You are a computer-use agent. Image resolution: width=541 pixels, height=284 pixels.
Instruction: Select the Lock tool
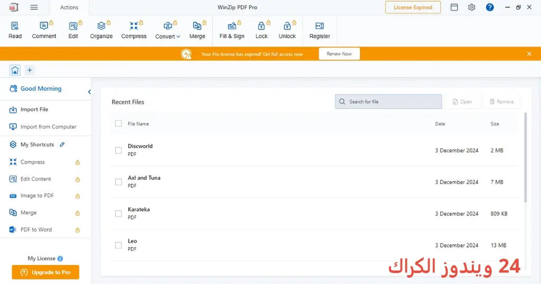coord(261,30)
